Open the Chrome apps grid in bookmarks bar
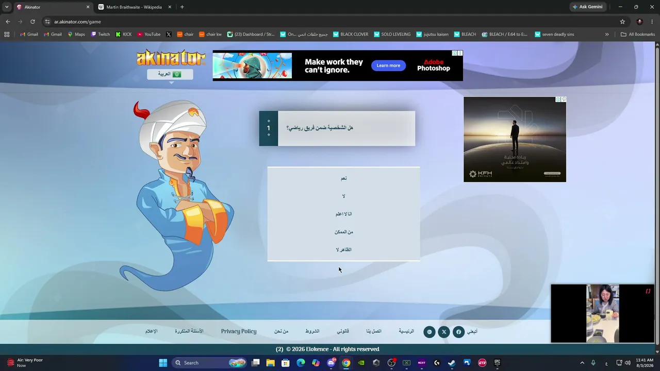The height and width of the screenshot is (371, 660). [x=7, y=35]
